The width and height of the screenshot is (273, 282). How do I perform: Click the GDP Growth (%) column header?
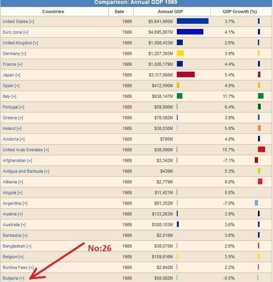[240, 11]
